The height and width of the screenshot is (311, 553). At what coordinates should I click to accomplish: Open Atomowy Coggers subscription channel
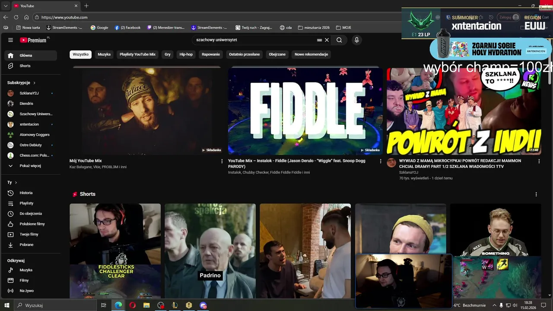31,134
